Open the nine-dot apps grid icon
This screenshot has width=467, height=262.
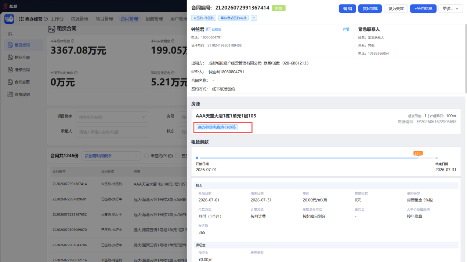point(21,19)
